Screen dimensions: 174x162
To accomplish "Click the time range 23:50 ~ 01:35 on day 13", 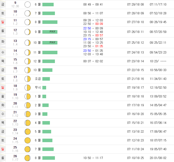I will click(x=93, y=46).
